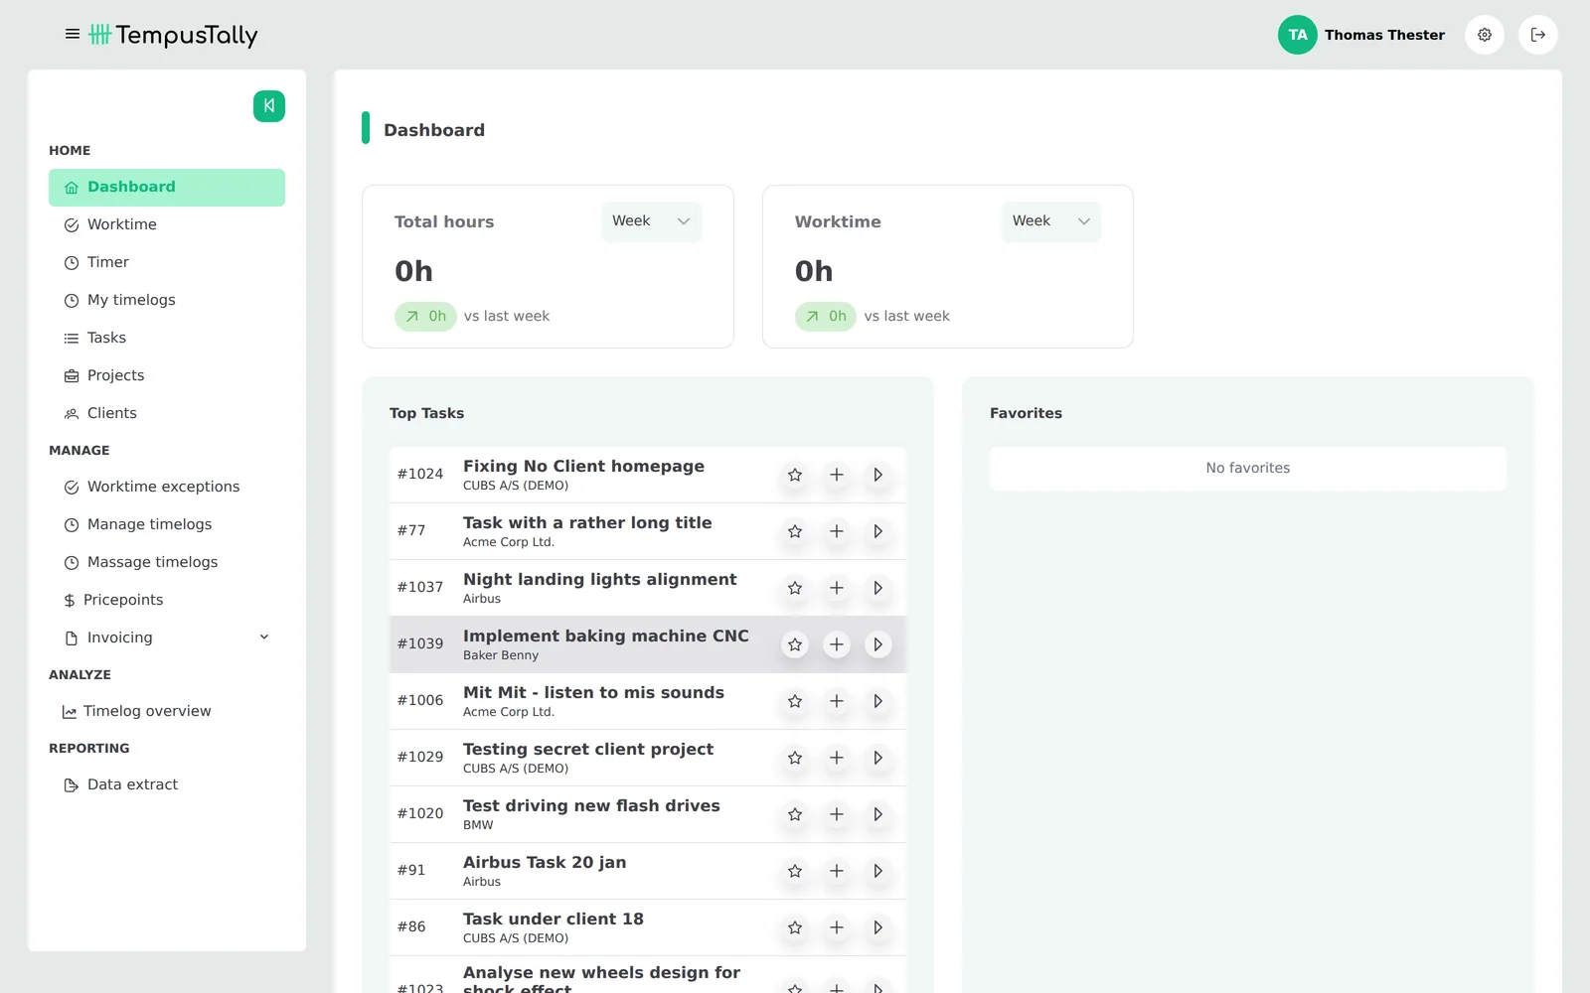Add time to Night landing lights alignment
The height and width of the screenshot is (993, 1590).
pyautogui.click(x=837, y=588)
